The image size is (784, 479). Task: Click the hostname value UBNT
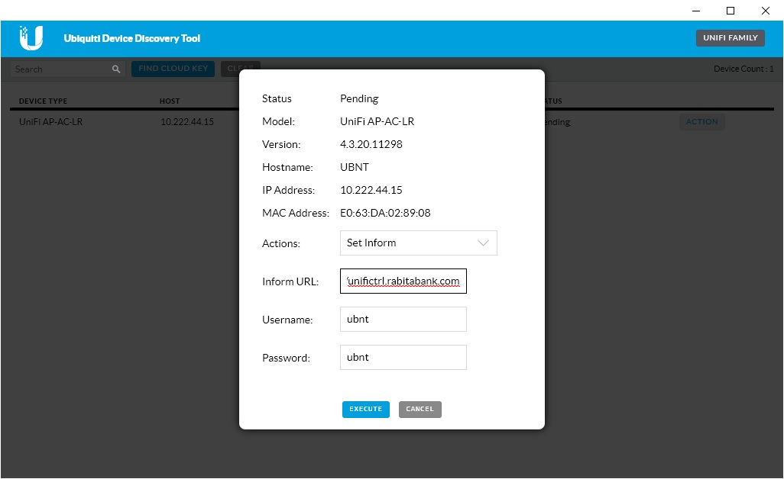[355, 167]
